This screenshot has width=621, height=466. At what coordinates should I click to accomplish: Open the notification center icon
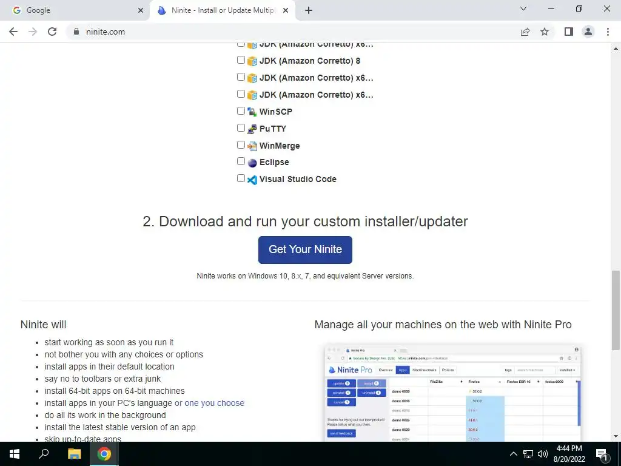[602, 454]
